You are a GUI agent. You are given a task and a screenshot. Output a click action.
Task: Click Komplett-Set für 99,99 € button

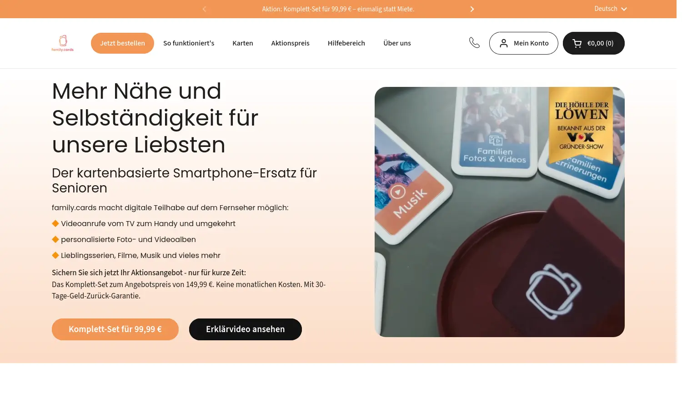[x=115, y=329]
